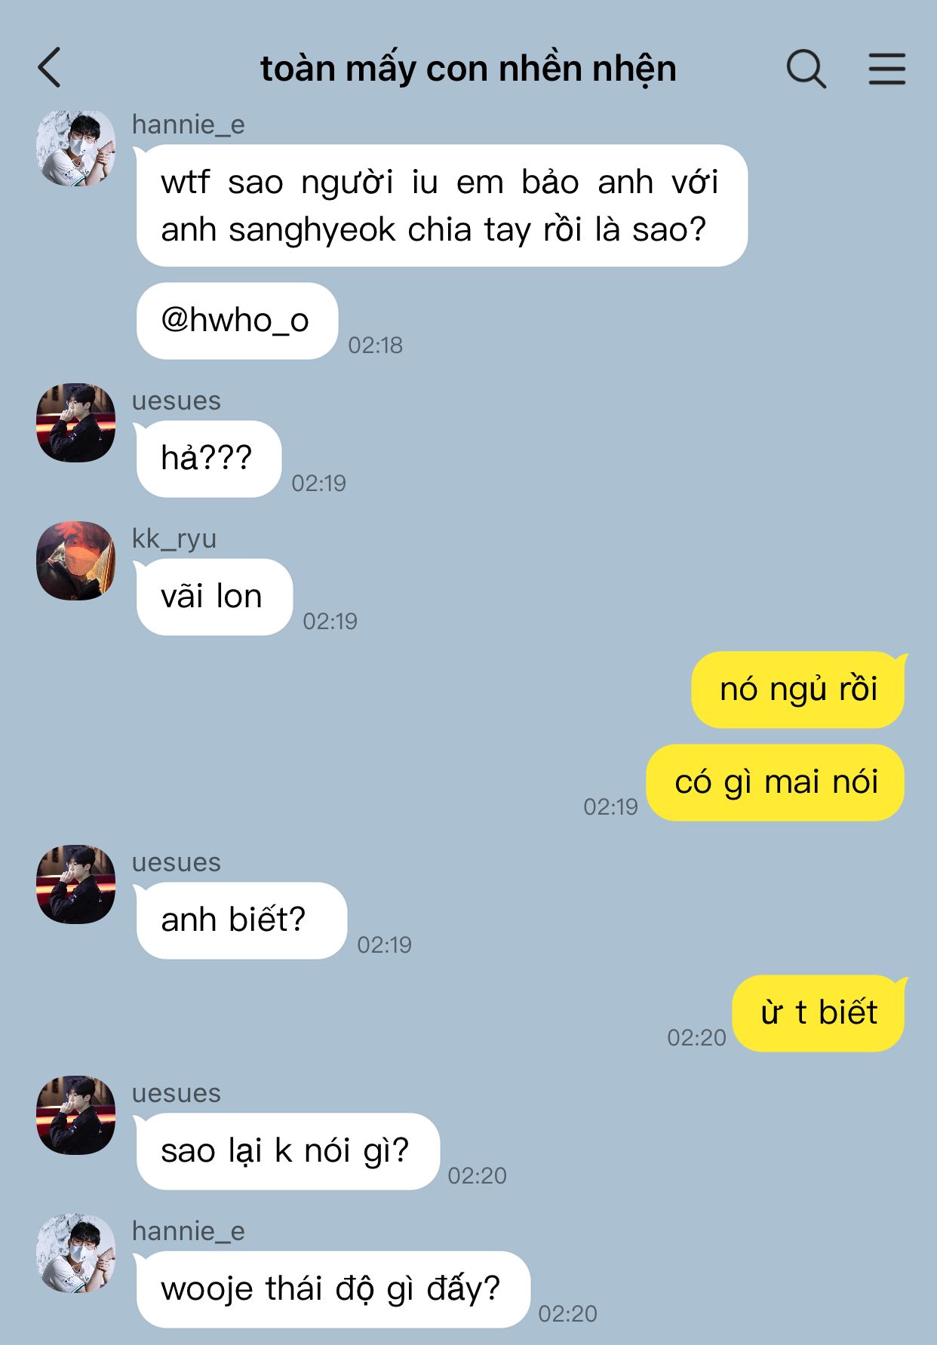Screen dimensions: 937x1345
Task: Tap the uesues avatar beside 'sao lại k nói gì?'
Action: pyautogui.click(x=76, y=1115)
